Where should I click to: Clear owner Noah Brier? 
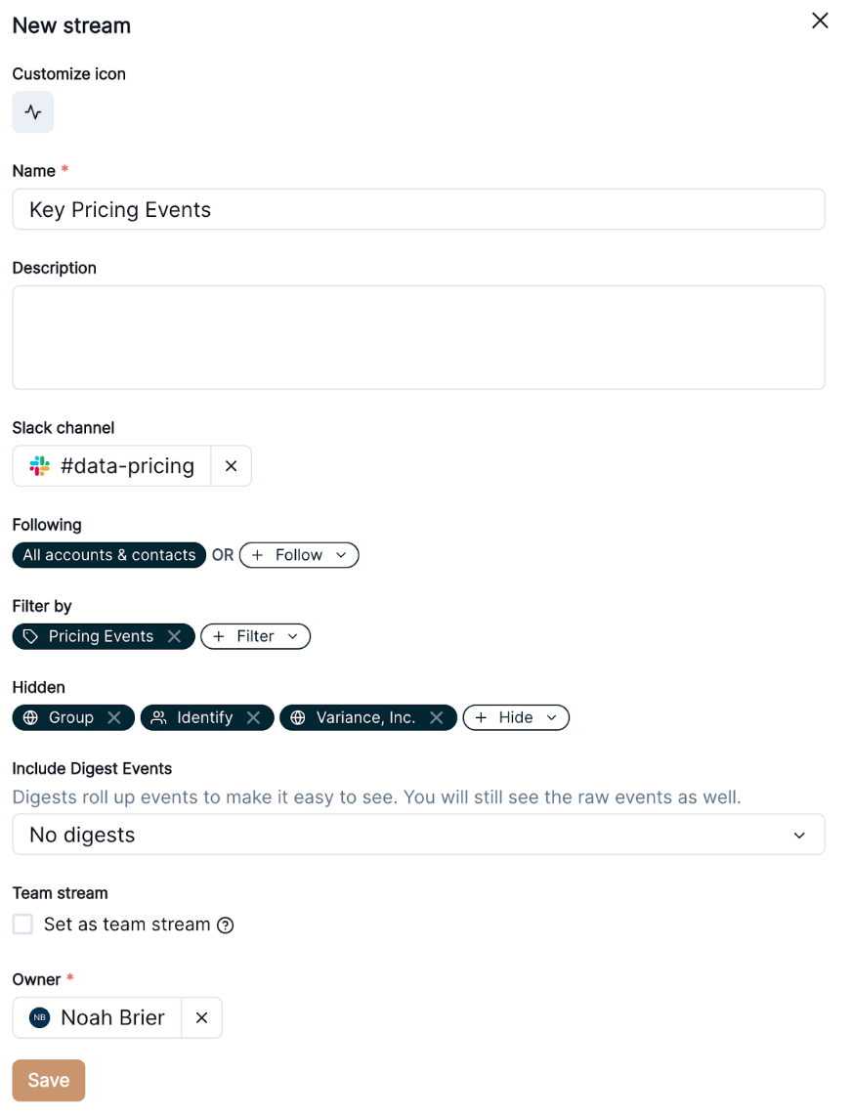[x=201, y=1017]
